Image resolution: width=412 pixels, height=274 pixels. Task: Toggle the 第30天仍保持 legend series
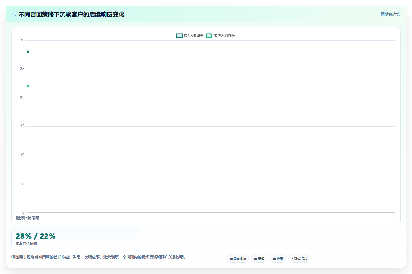click(x=221, y=35)
